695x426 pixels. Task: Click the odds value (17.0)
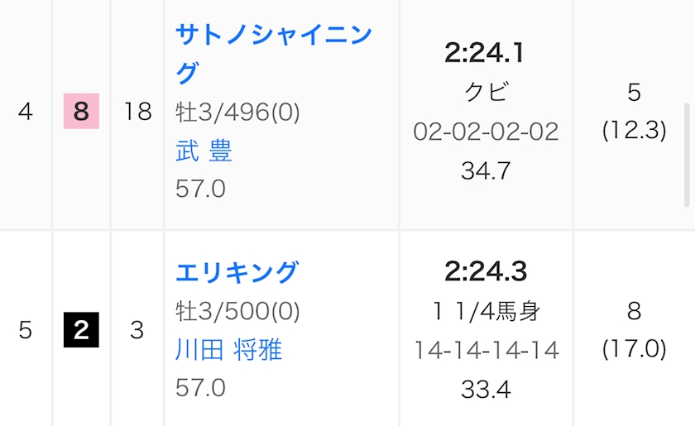point(634,349)
